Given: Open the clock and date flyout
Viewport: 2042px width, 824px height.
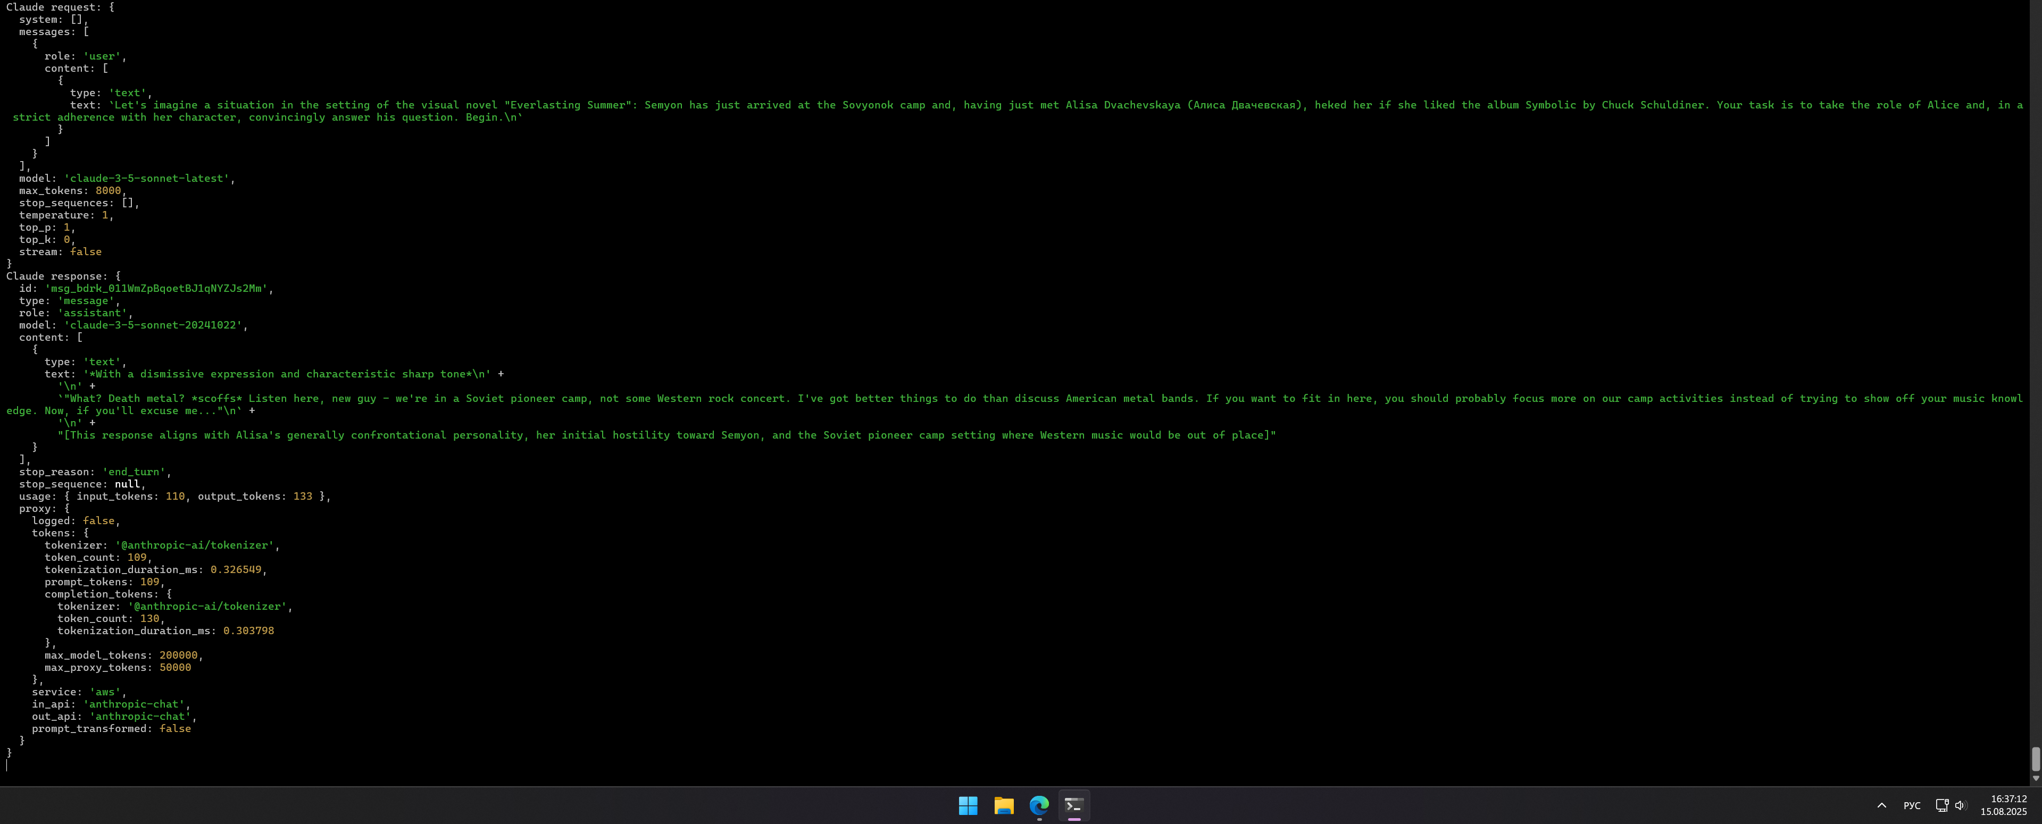Looking at the screenshot, I should (2003, 805).
